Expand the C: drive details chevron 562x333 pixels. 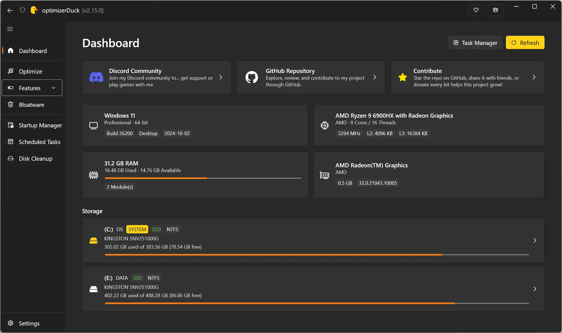click(535, 240)
